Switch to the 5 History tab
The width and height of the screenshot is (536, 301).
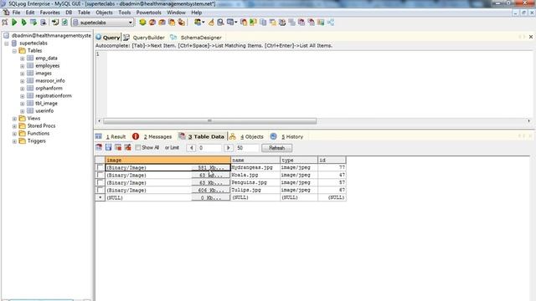point(292,136)
